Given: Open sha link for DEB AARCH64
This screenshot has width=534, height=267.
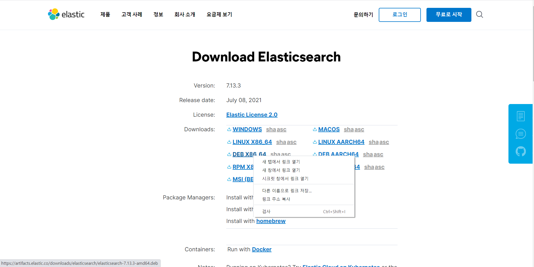Looking at the screenshot, I should (368, 154).
